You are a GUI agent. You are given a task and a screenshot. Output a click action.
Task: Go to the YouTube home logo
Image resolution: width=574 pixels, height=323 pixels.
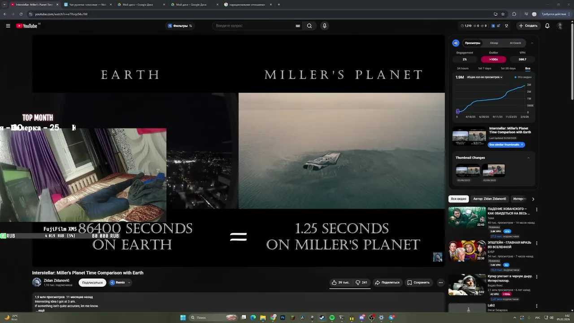pyautogui.click(x=27, y=26)
